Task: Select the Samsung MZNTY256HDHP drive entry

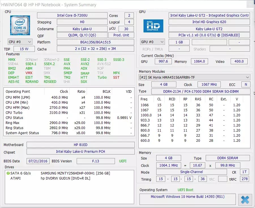Action: pos(75,173)
